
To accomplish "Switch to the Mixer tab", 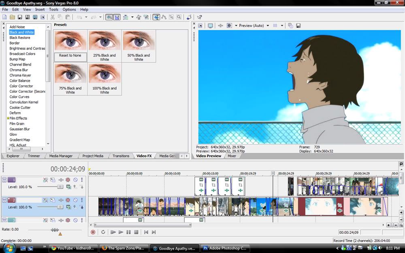I will [x=232, y=156].
